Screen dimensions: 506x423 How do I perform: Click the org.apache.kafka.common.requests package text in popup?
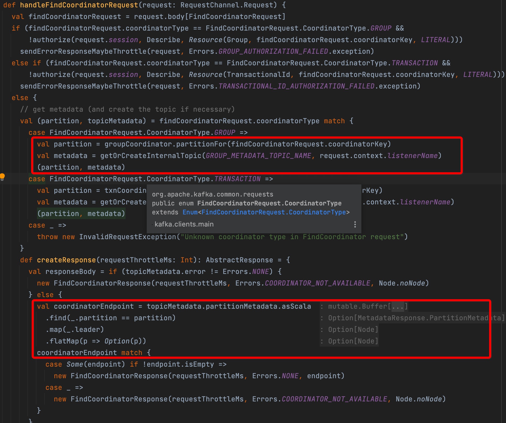click(x=213, y=194)
